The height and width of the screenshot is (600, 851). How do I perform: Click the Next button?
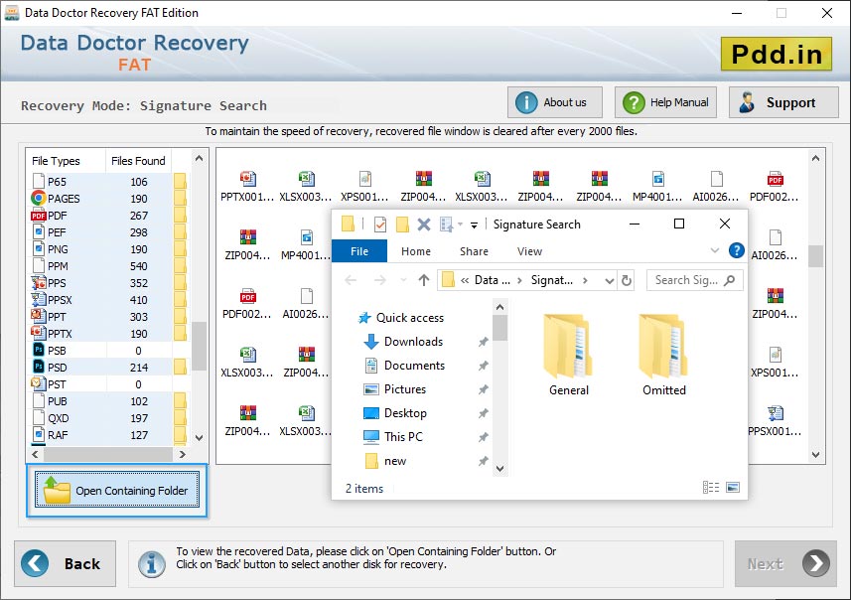click(x=785, y=563)
